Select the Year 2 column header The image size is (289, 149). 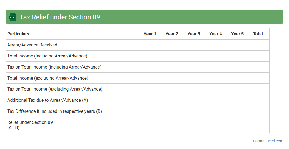point(172,34)
